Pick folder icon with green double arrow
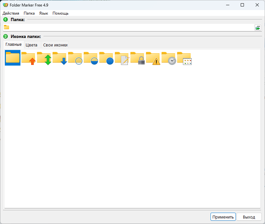 pyautogui.click(x=44, y=58)
